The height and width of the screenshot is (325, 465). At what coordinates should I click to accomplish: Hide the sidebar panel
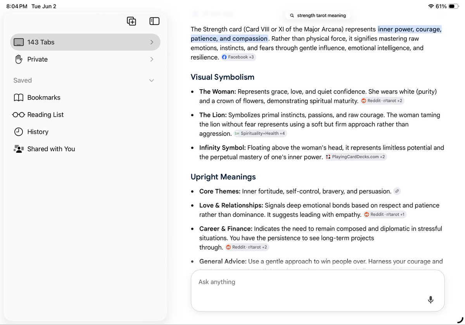[x=154, y=21]
